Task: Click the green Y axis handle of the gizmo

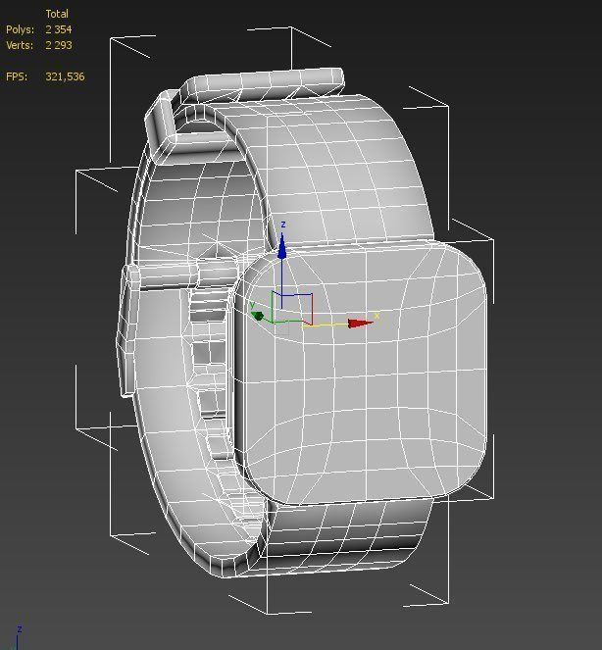Action: tap(258, 316)
